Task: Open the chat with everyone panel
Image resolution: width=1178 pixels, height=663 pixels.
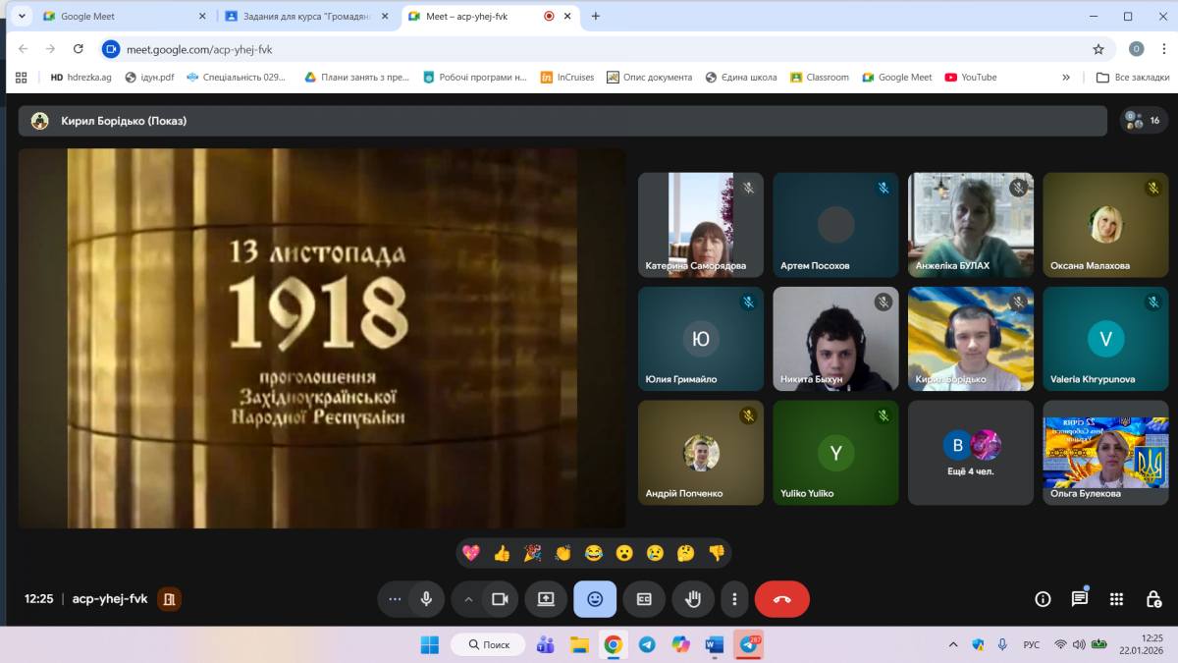Action: click(1079, 599)
